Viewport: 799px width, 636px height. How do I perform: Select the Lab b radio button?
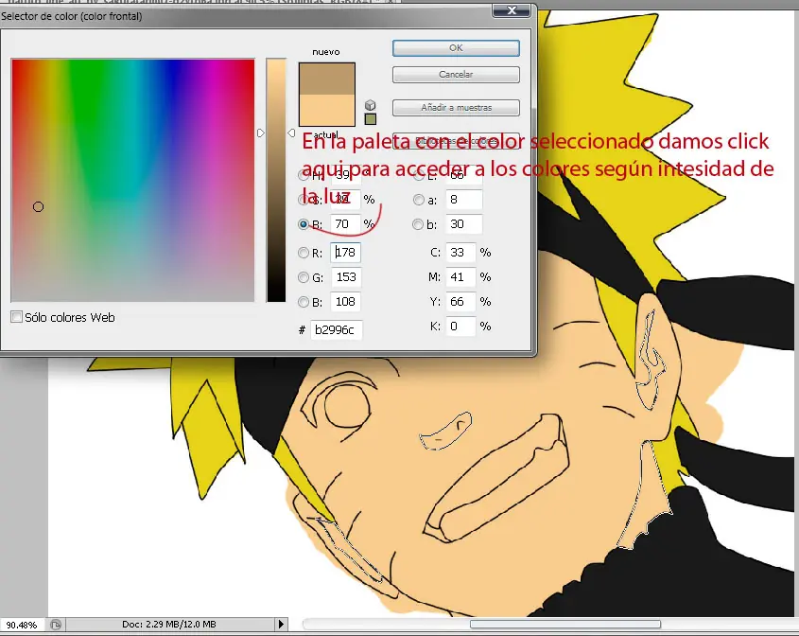[418, 224]
